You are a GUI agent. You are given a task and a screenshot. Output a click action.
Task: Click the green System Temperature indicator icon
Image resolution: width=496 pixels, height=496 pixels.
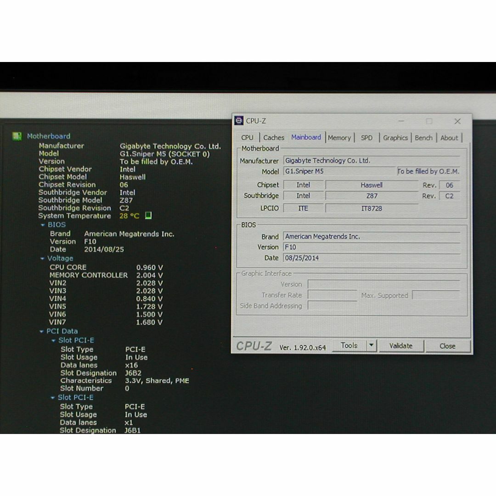pos(148,215)
